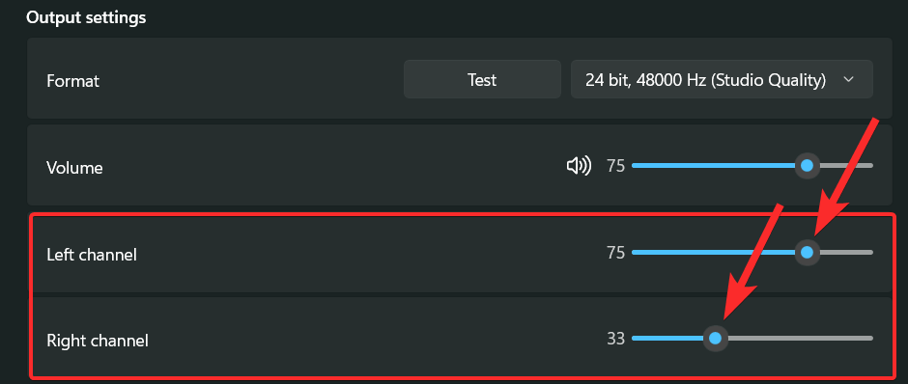
Task: Click the Right channel label
Action: pyautogui.click(x=98, y=340)
